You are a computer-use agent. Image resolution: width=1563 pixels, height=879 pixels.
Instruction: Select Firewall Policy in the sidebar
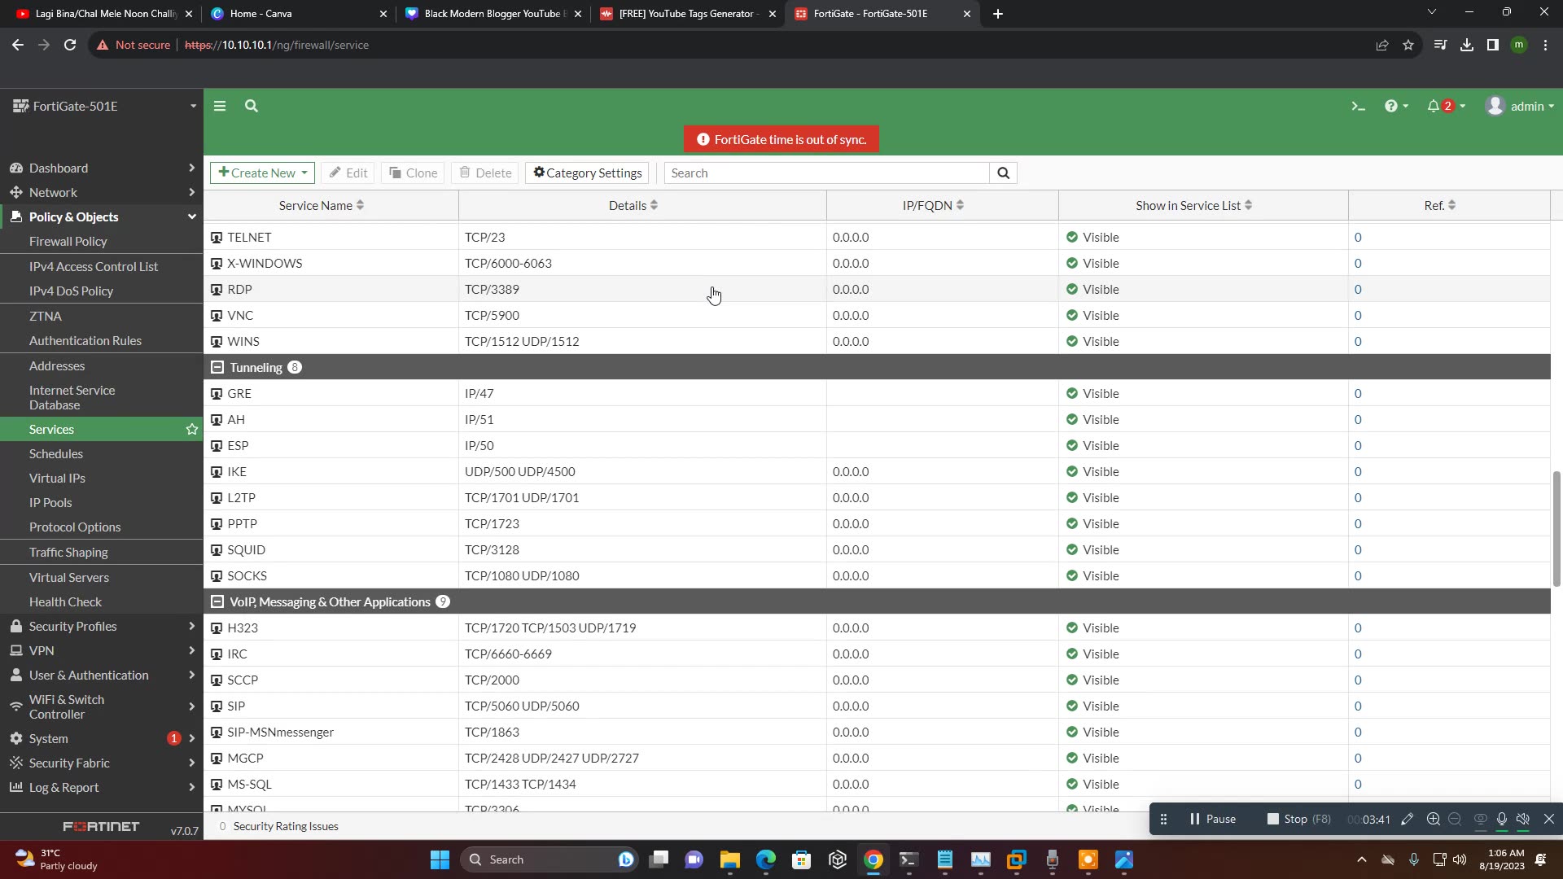click(68, 241)
